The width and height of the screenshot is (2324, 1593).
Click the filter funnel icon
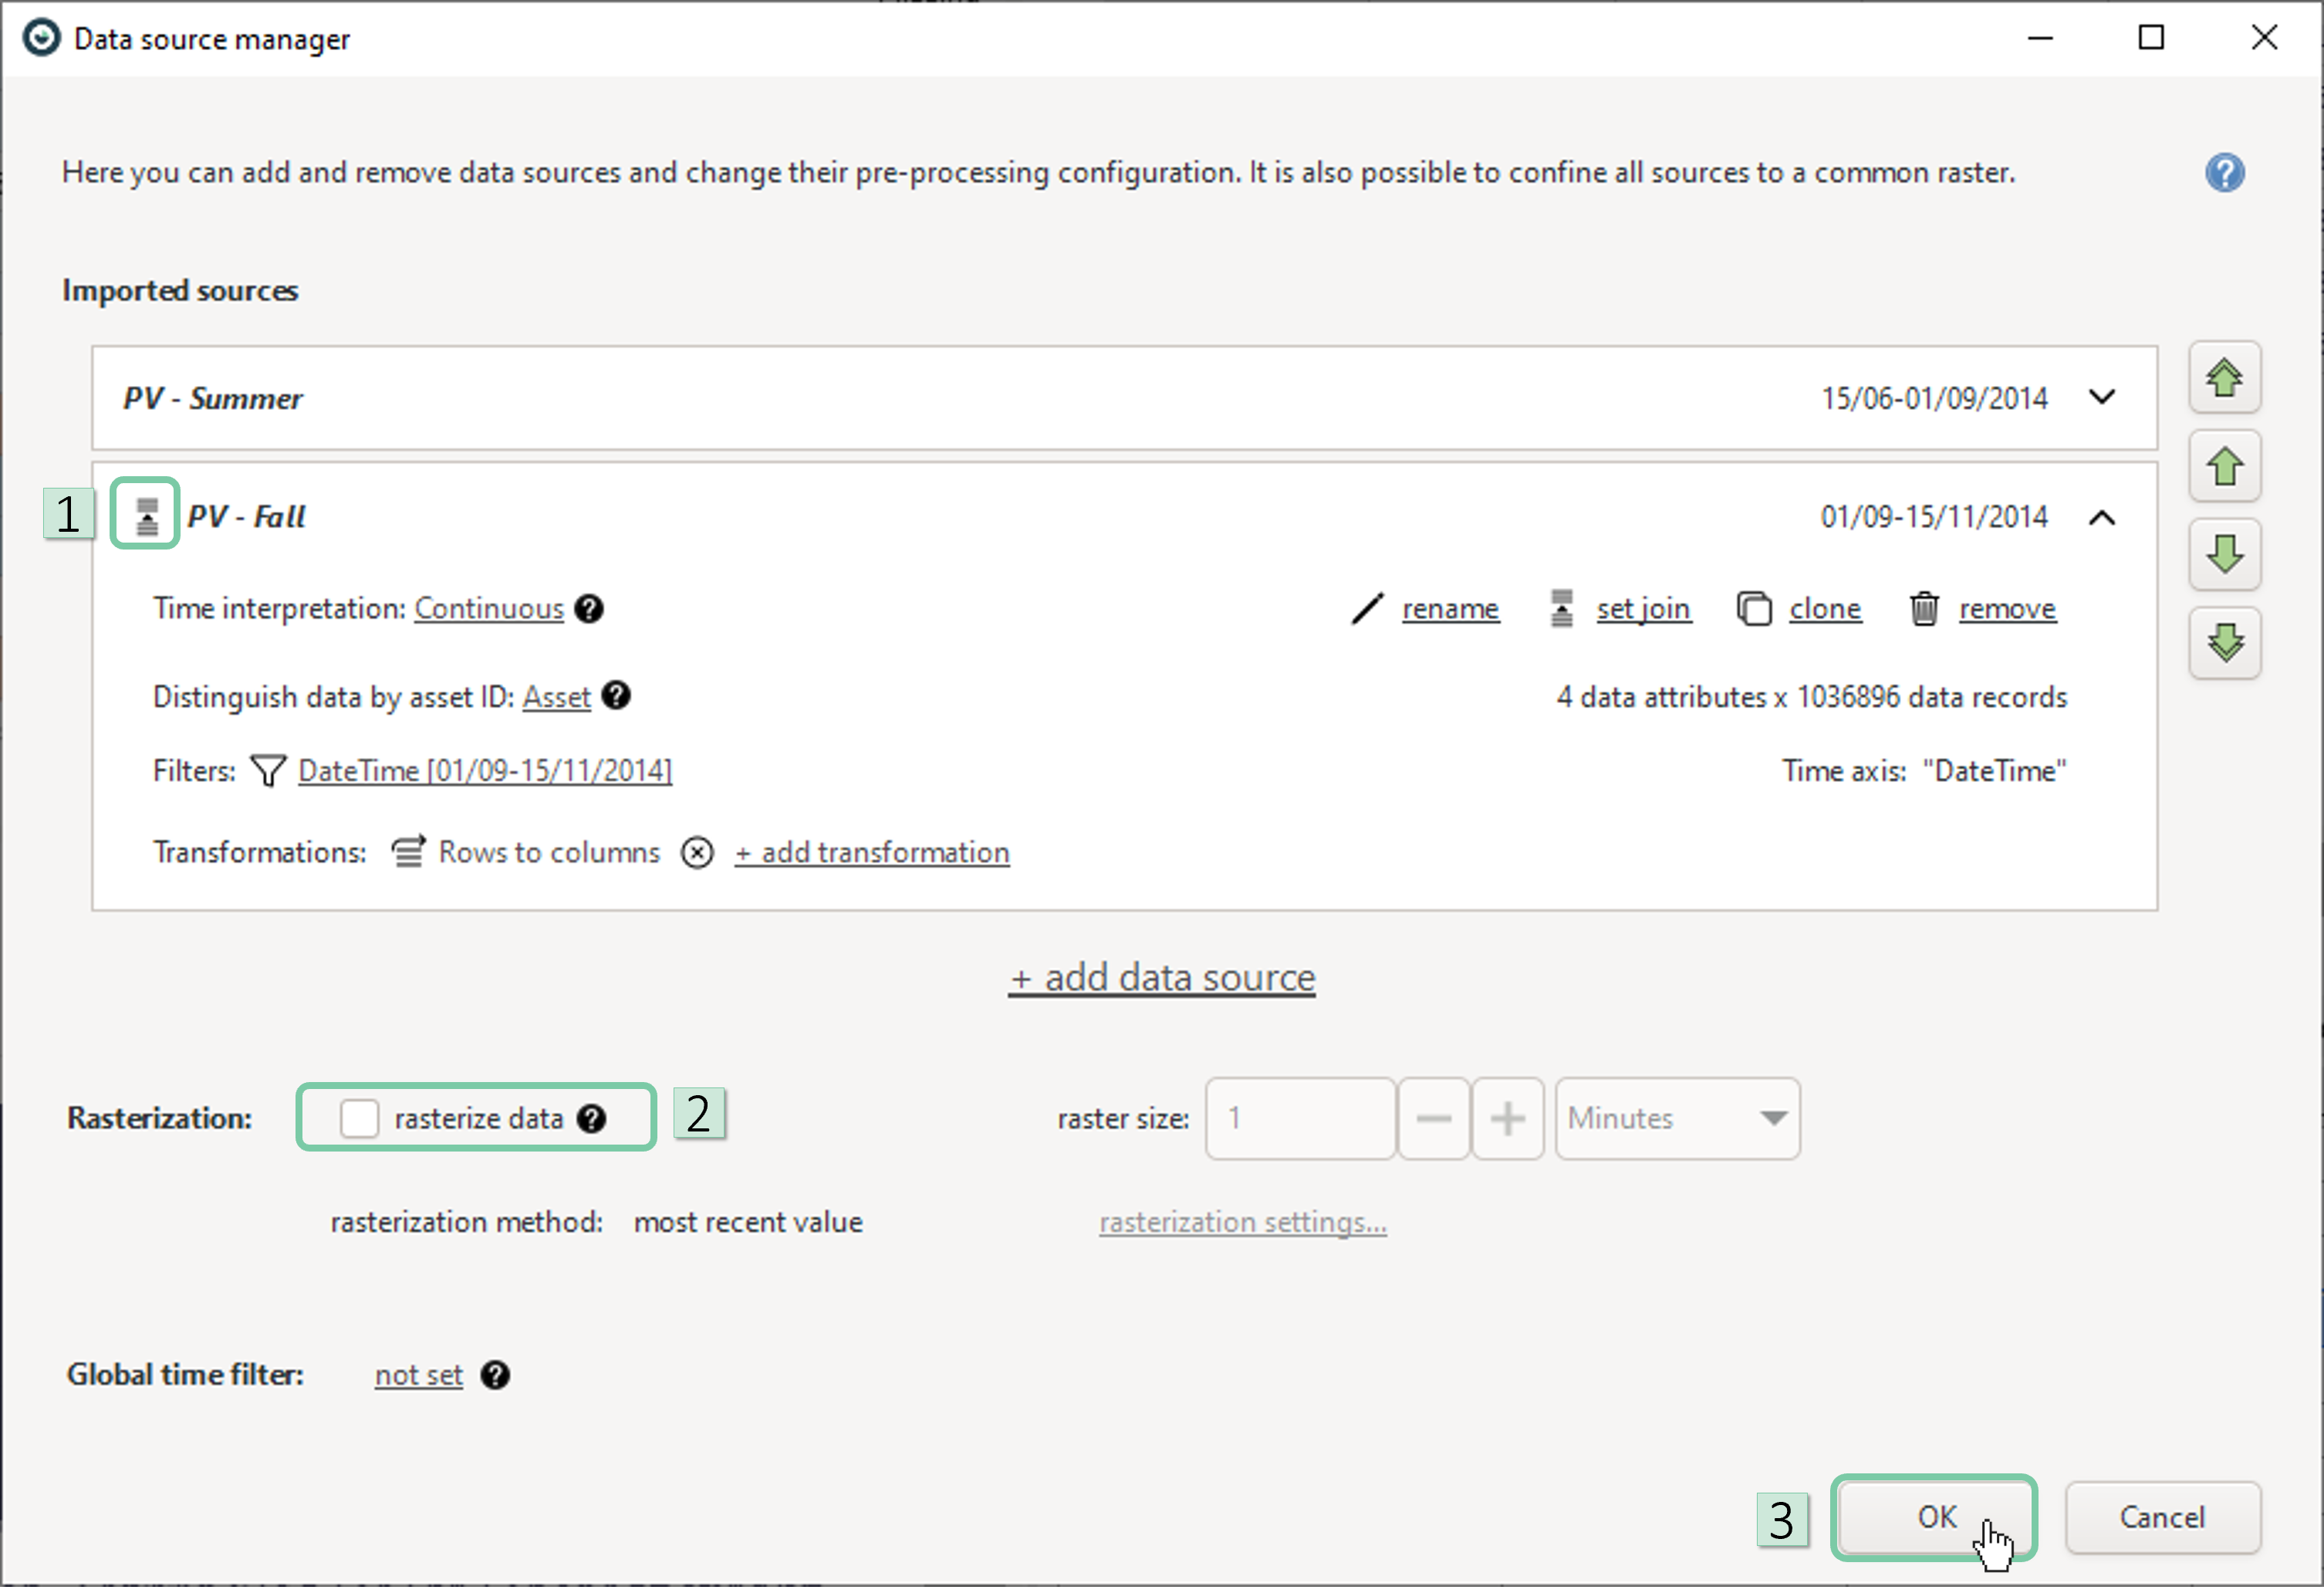point(268,771)
